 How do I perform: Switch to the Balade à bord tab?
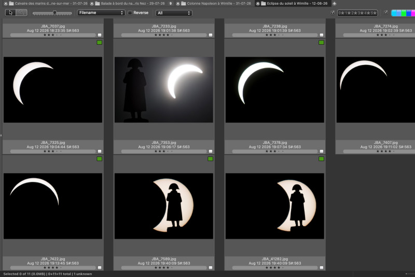point(133,4)
